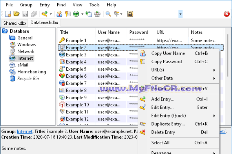
Task: Click the Internet group link in details
Action: click(24, 131)
